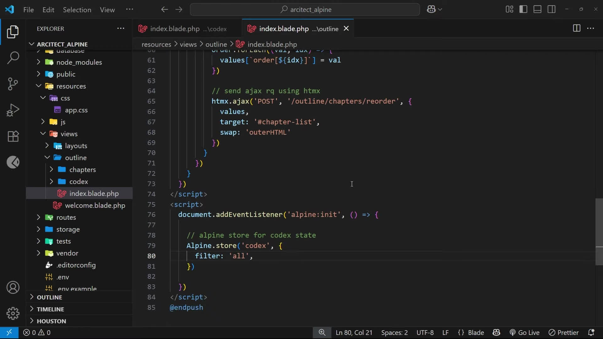The height and width of the screenshot is (339, 603).
Task: Expand the chapters folder
Action: [82, 169]
